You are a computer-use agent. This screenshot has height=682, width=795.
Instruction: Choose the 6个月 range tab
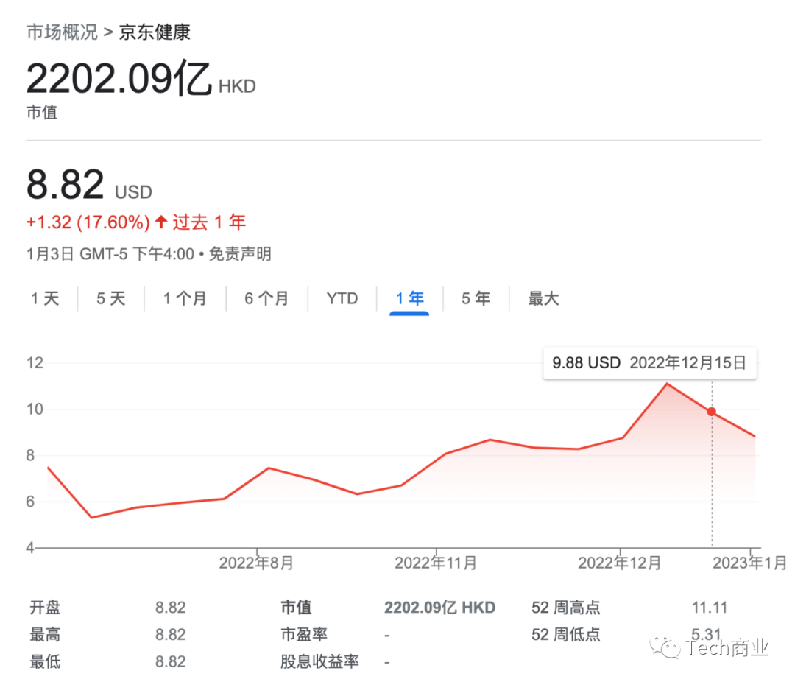266,298
